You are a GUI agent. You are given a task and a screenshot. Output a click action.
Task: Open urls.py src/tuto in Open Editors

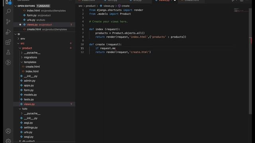[x=44, y=20]
